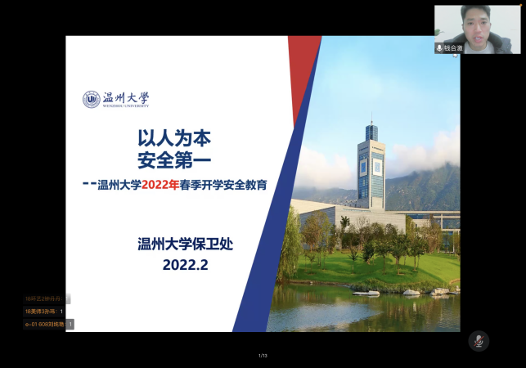Click the speaker's microphone icon on the video label
Image resolution: width=526 pixels, height=368 pixels.
439,48
